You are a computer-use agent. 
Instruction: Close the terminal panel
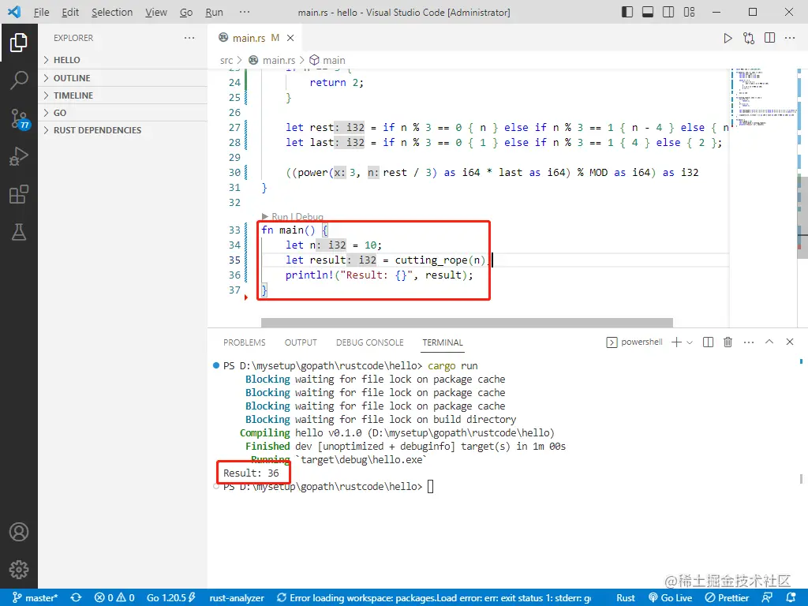click(x=789, y=342)
